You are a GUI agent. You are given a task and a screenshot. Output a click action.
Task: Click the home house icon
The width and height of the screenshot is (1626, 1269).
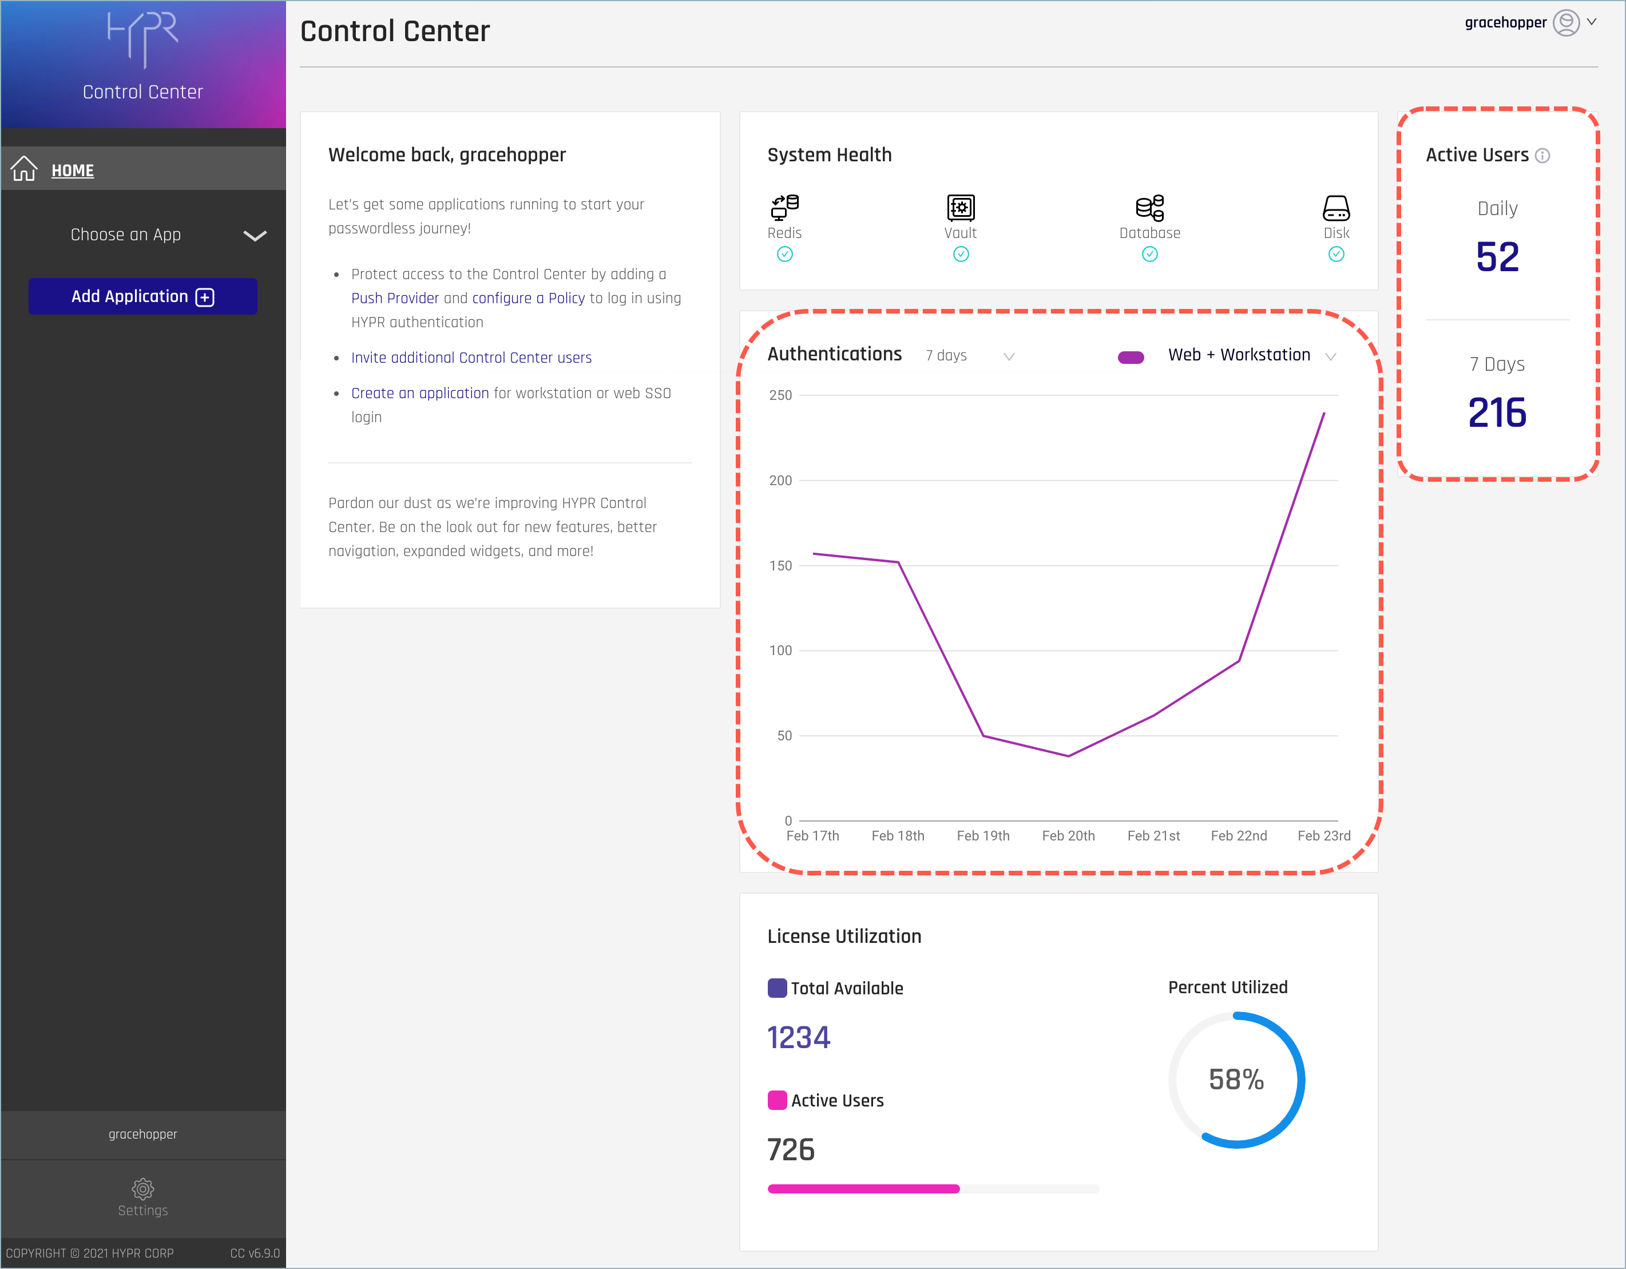24,169
